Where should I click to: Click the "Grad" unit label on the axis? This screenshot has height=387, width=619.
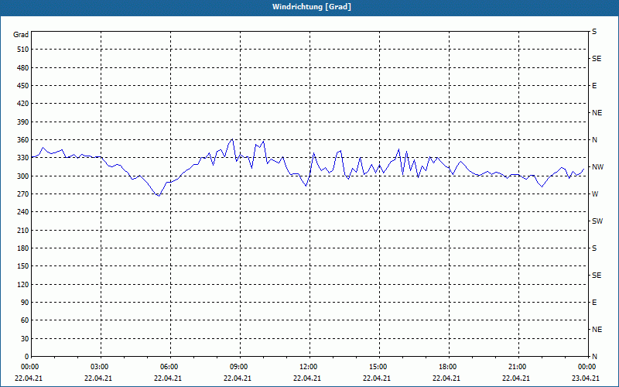pyautogui.click(x=21, y=35)
